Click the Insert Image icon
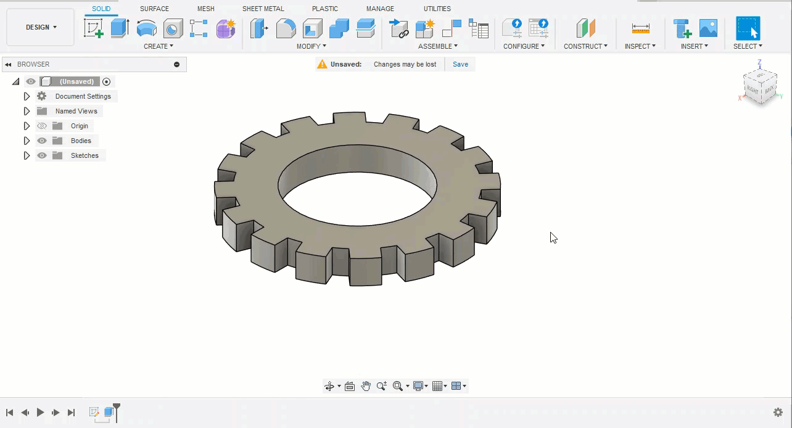Viewport: 792px width, 428px height. [x=708, y=28]
